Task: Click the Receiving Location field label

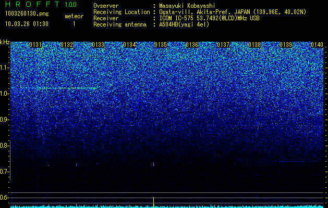Action: click(122, 12)
